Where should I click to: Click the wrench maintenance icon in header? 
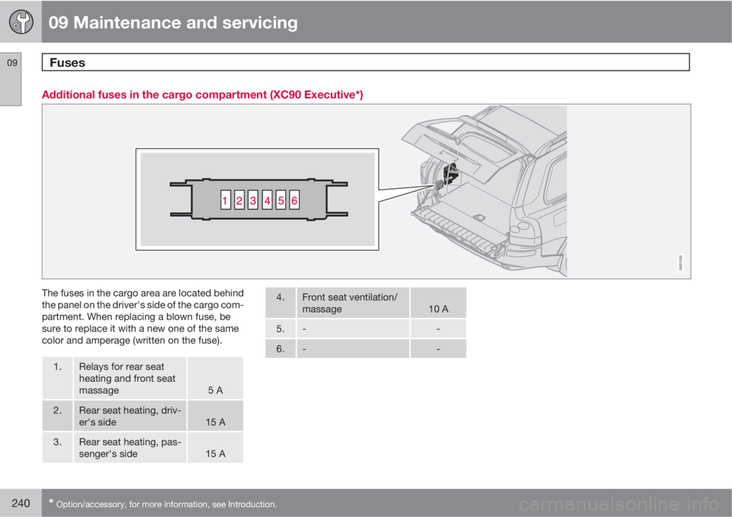(21, 22)
